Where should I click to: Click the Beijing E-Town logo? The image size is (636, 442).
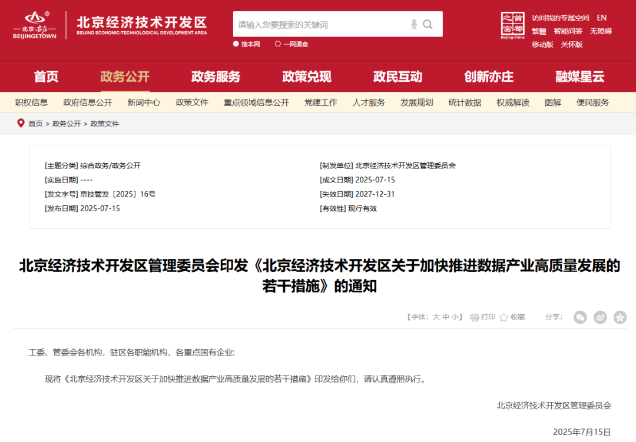[x=34, y=25]
